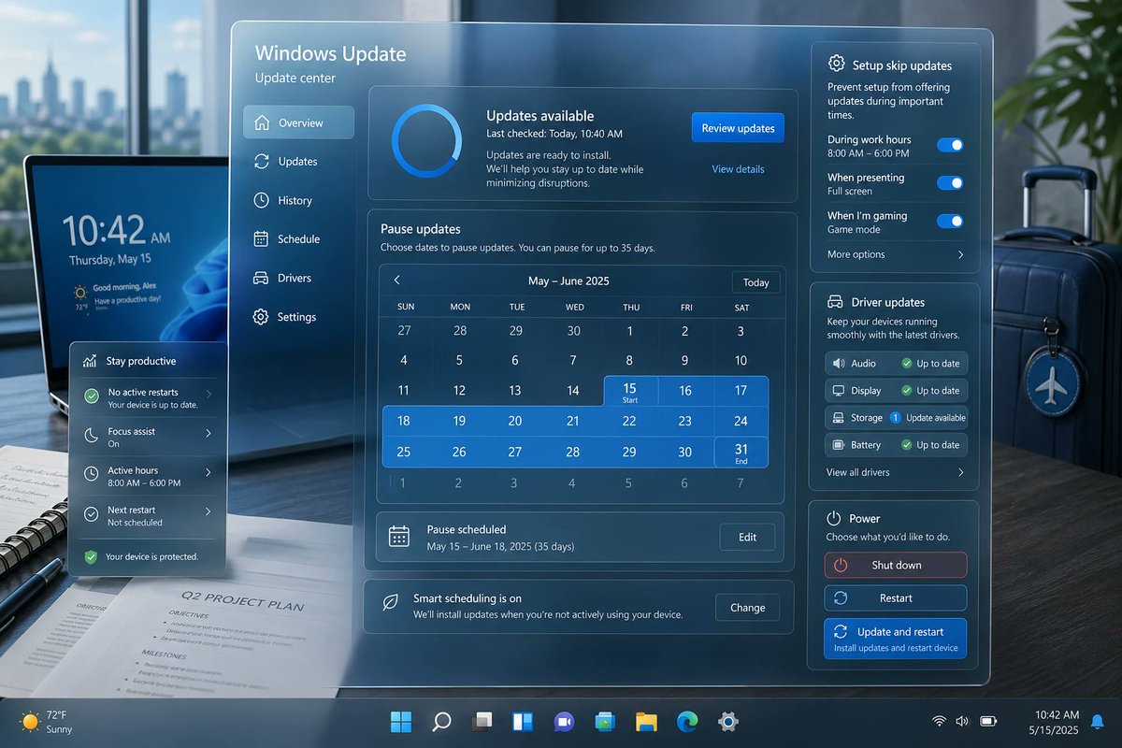This screenshot has height=748, width=1122.
Task: Click the updates progress ring
Action: [426, 140]
